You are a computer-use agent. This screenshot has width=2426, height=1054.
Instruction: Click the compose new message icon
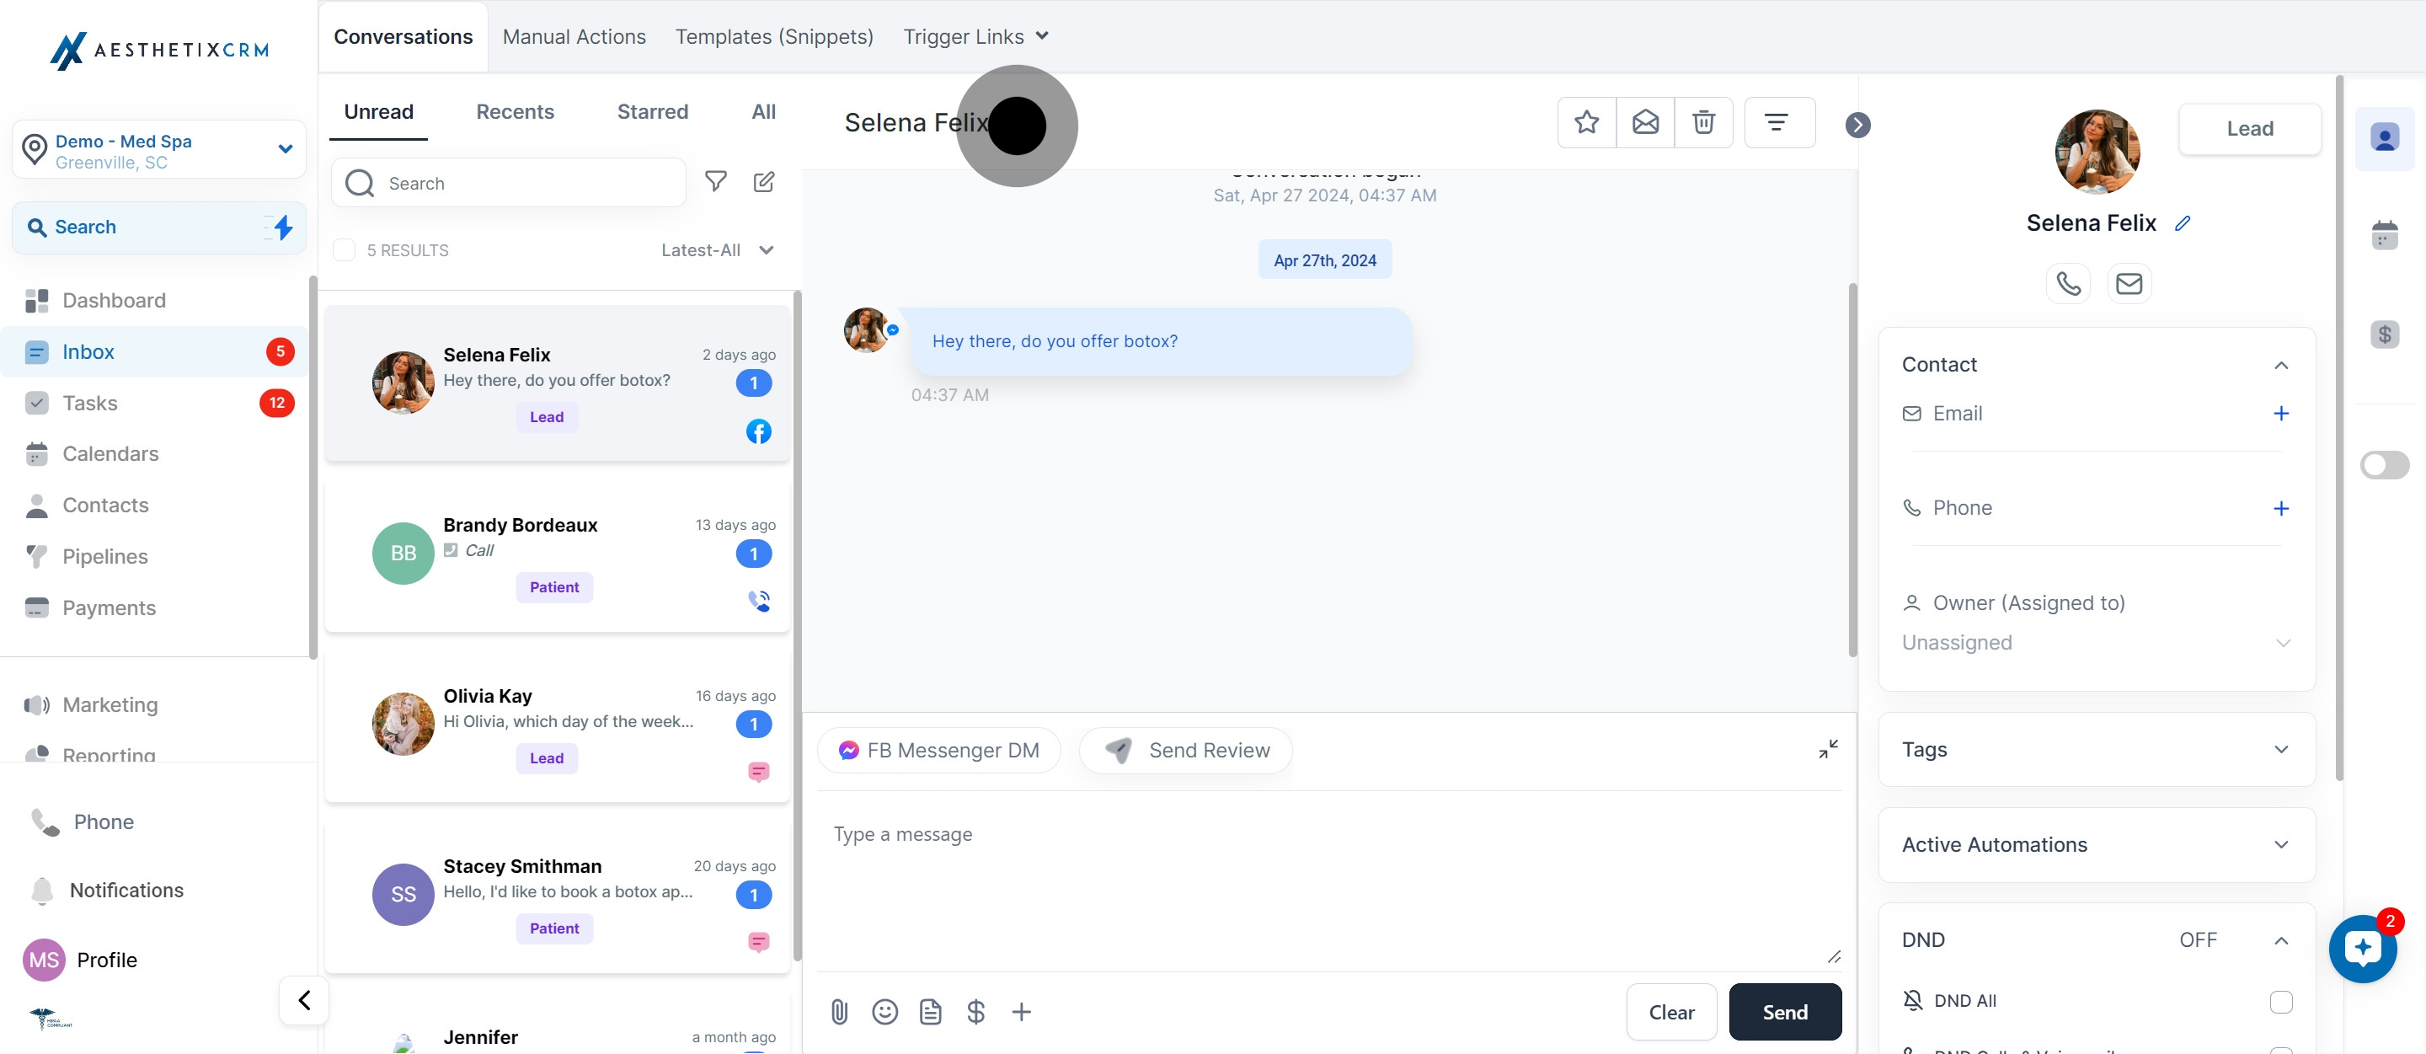point(764,182)
